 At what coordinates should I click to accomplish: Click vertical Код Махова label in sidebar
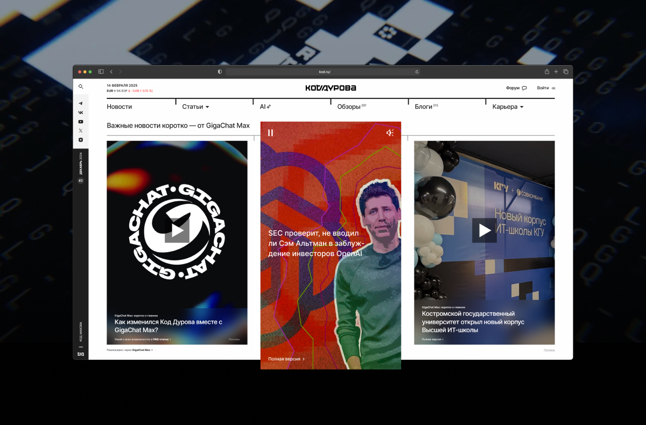click(81, 332)
